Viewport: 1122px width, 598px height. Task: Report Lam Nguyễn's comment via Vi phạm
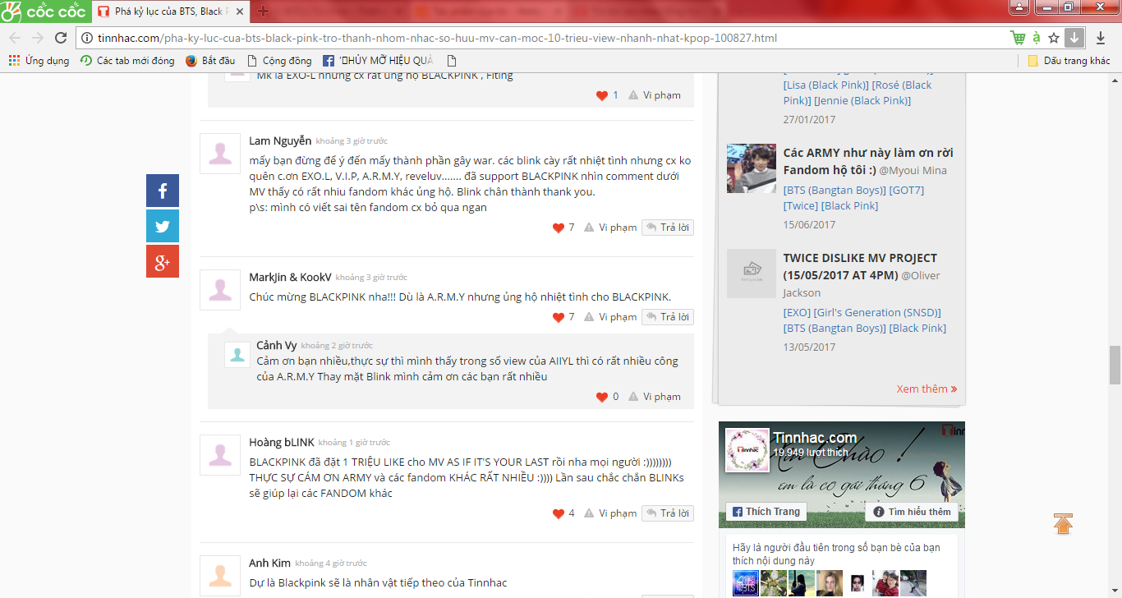pos(610,228)
